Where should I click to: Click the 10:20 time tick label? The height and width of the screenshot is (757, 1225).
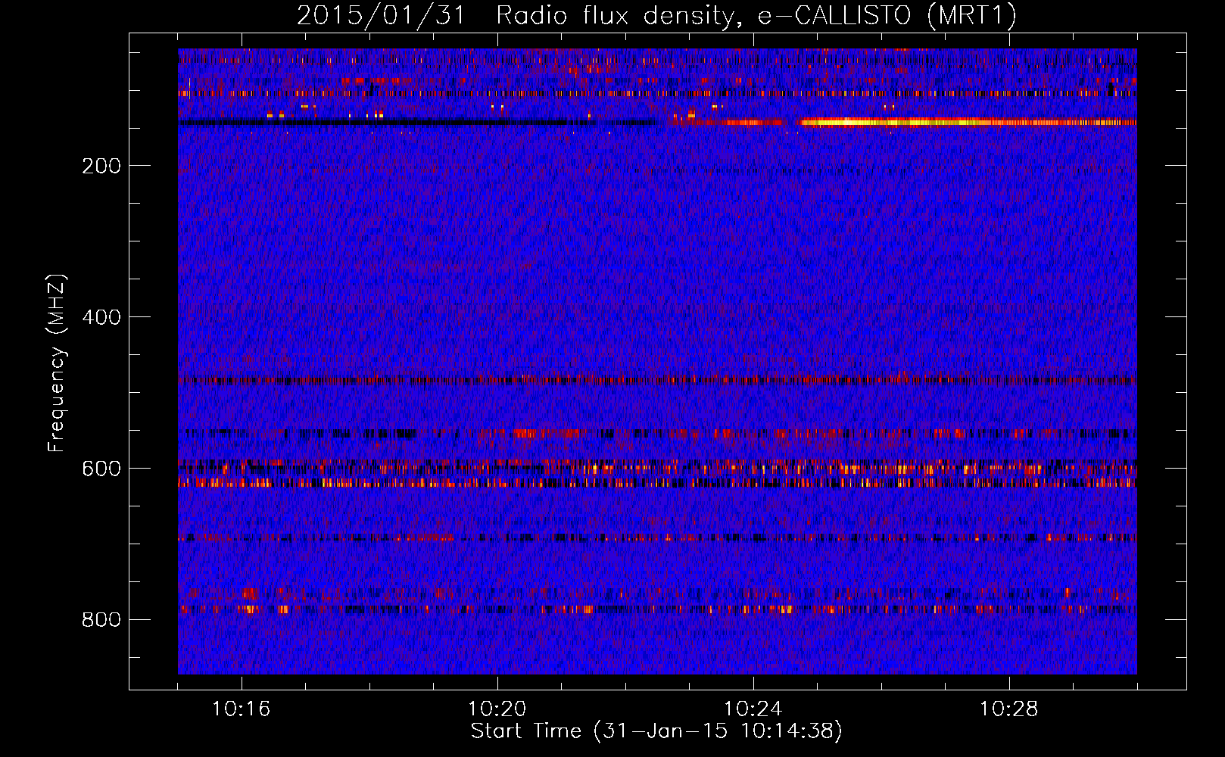click(x=497, y=709)
